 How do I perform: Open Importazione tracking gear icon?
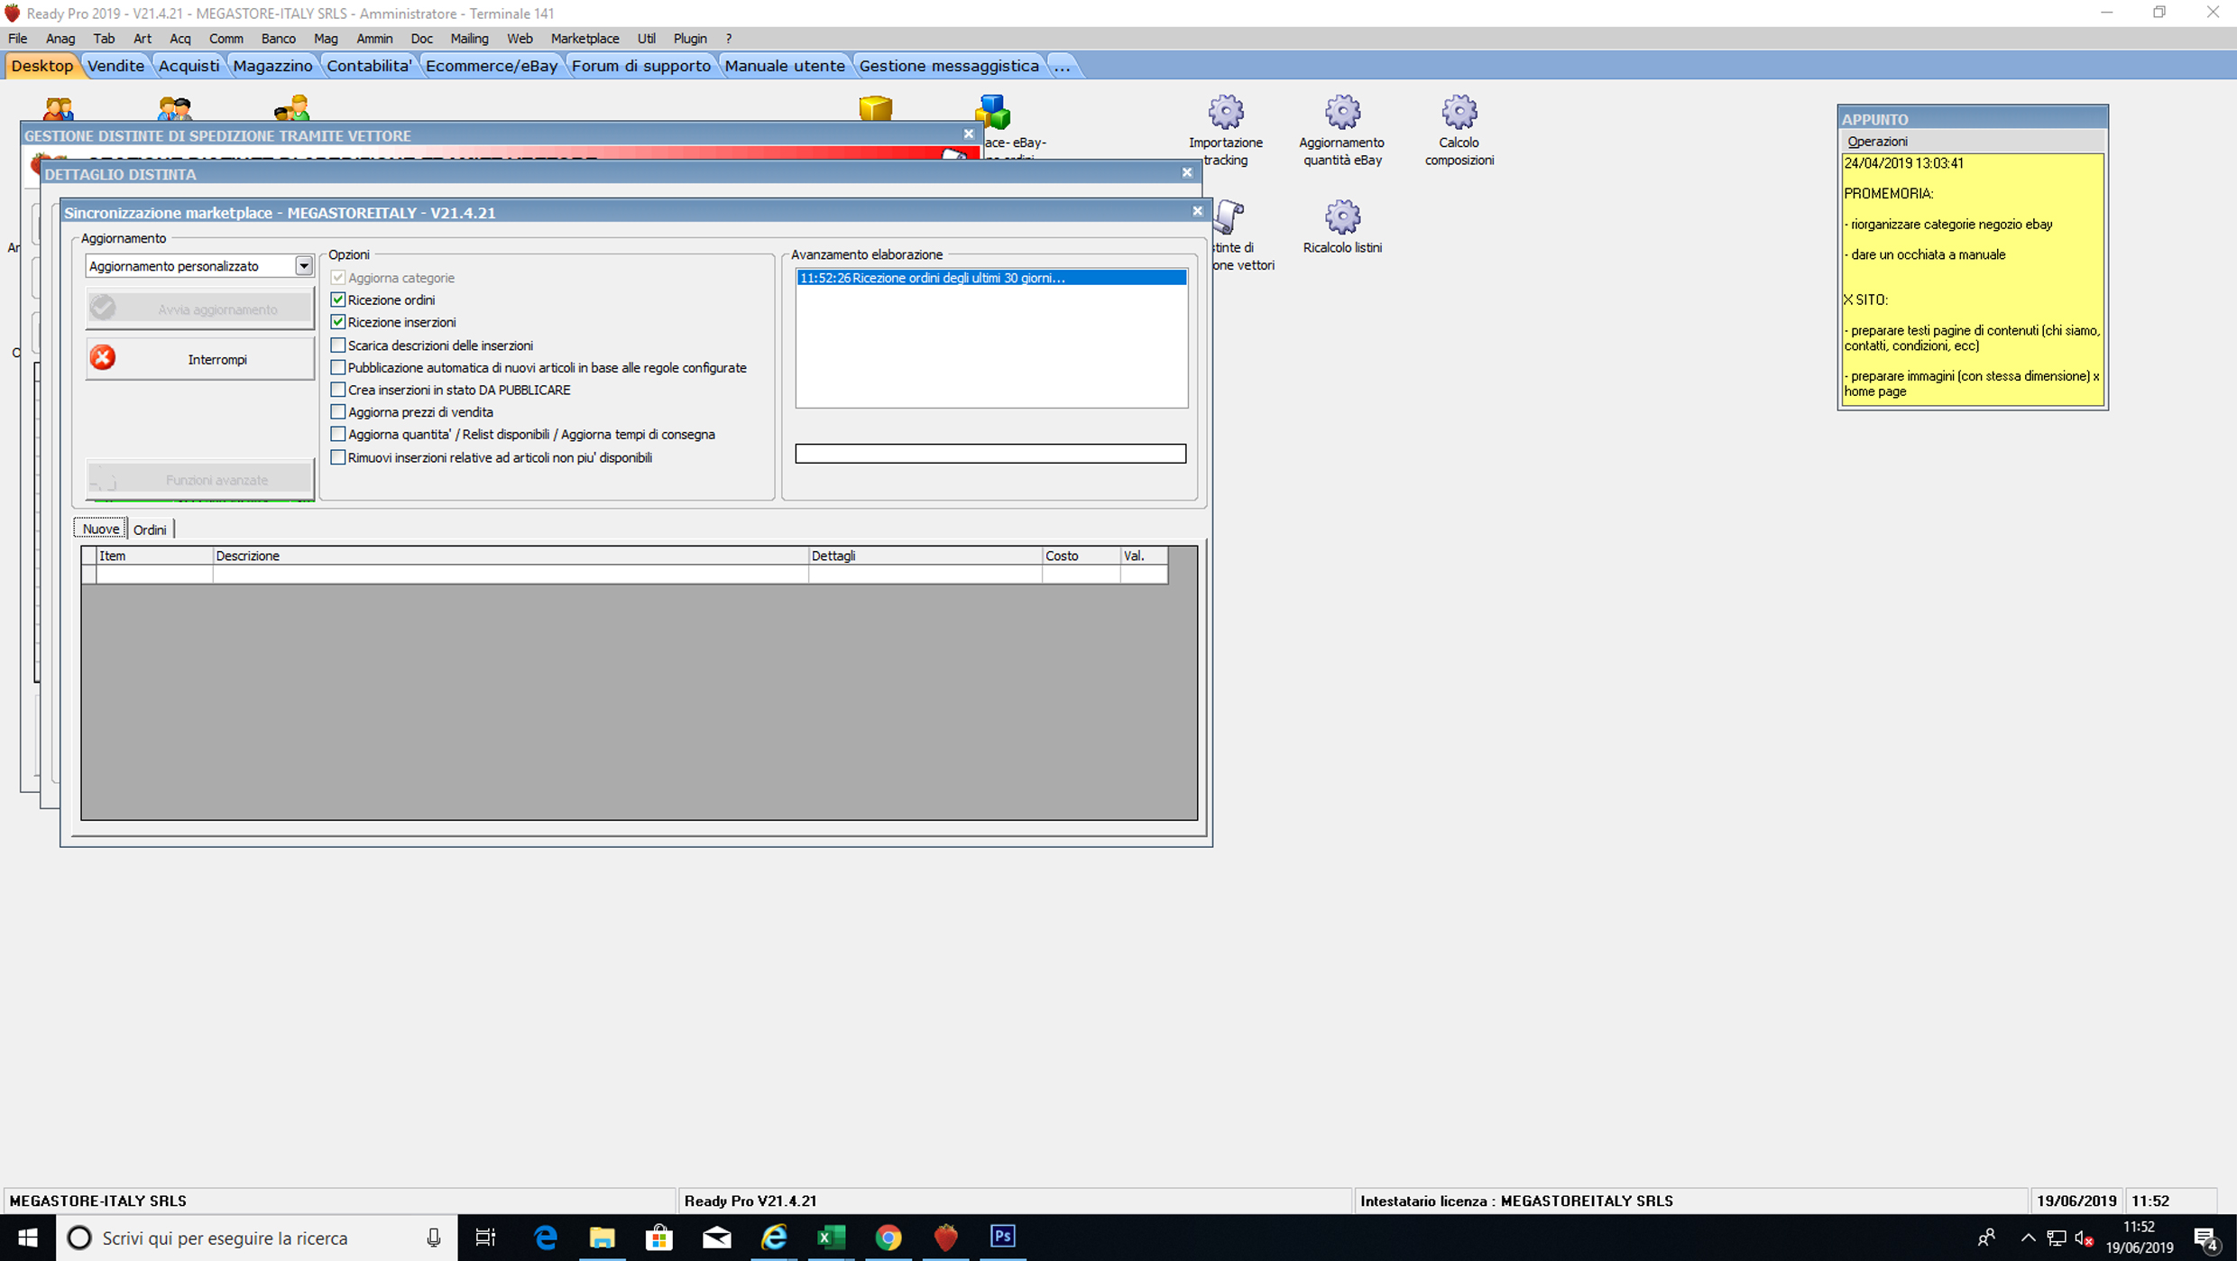click(1225, 113)
